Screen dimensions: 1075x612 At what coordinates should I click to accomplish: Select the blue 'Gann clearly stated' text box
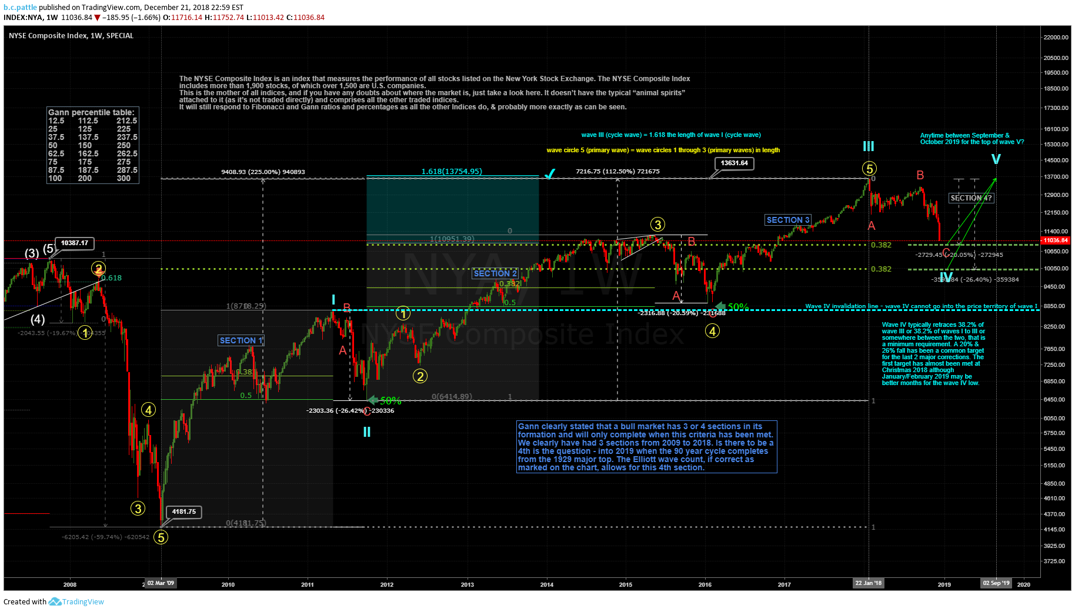click(647, 447)
